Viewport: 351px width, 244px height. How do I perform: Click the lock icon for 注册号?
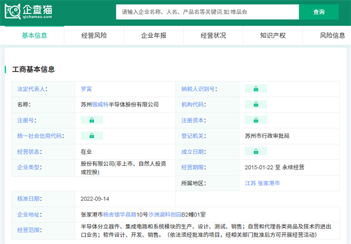click(x=92, y=120)
